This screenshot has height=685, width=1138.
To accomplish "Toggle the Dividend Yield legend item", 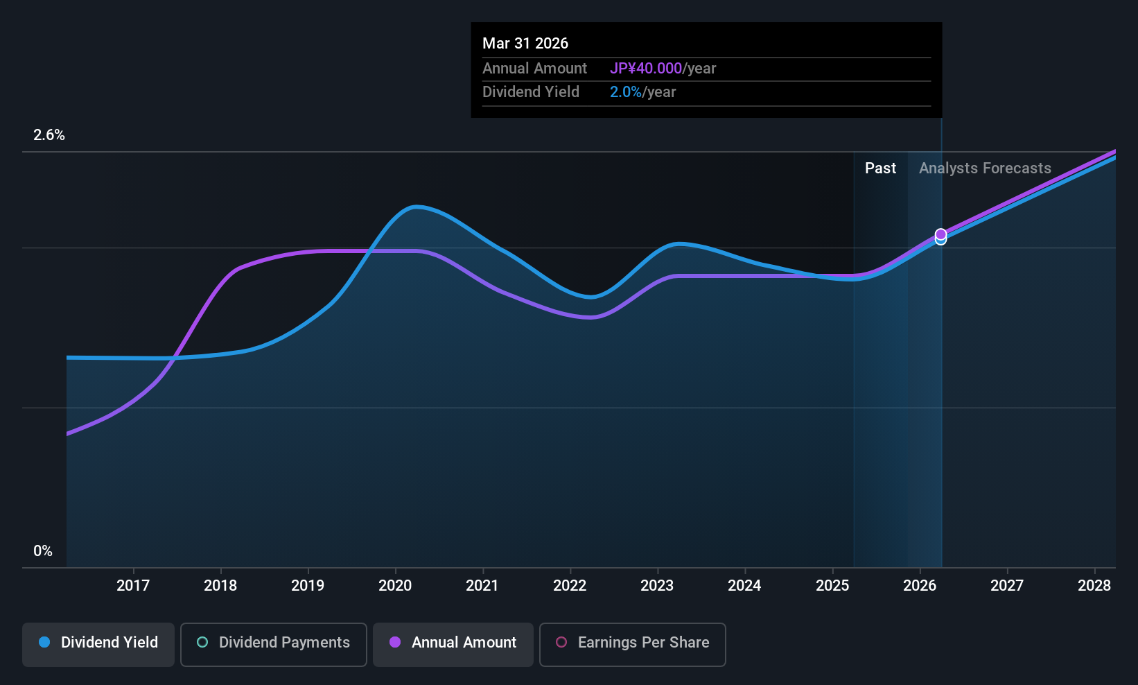I will coord(98,643).
